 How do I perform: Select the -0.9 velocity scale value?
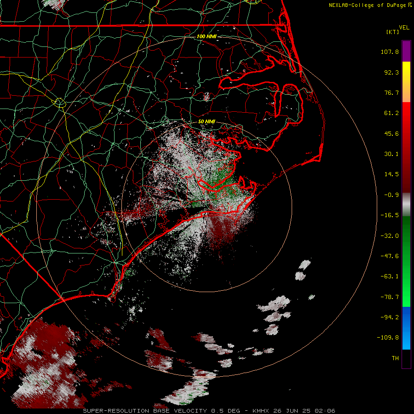[391, 195]
